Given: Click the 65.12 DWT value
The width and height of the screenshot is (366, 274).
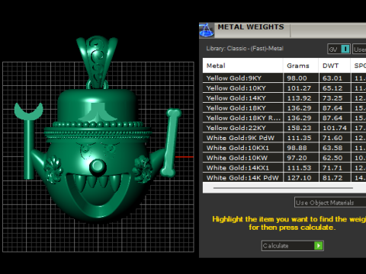Looking at the screenshot, I should (x=332, y=88).
